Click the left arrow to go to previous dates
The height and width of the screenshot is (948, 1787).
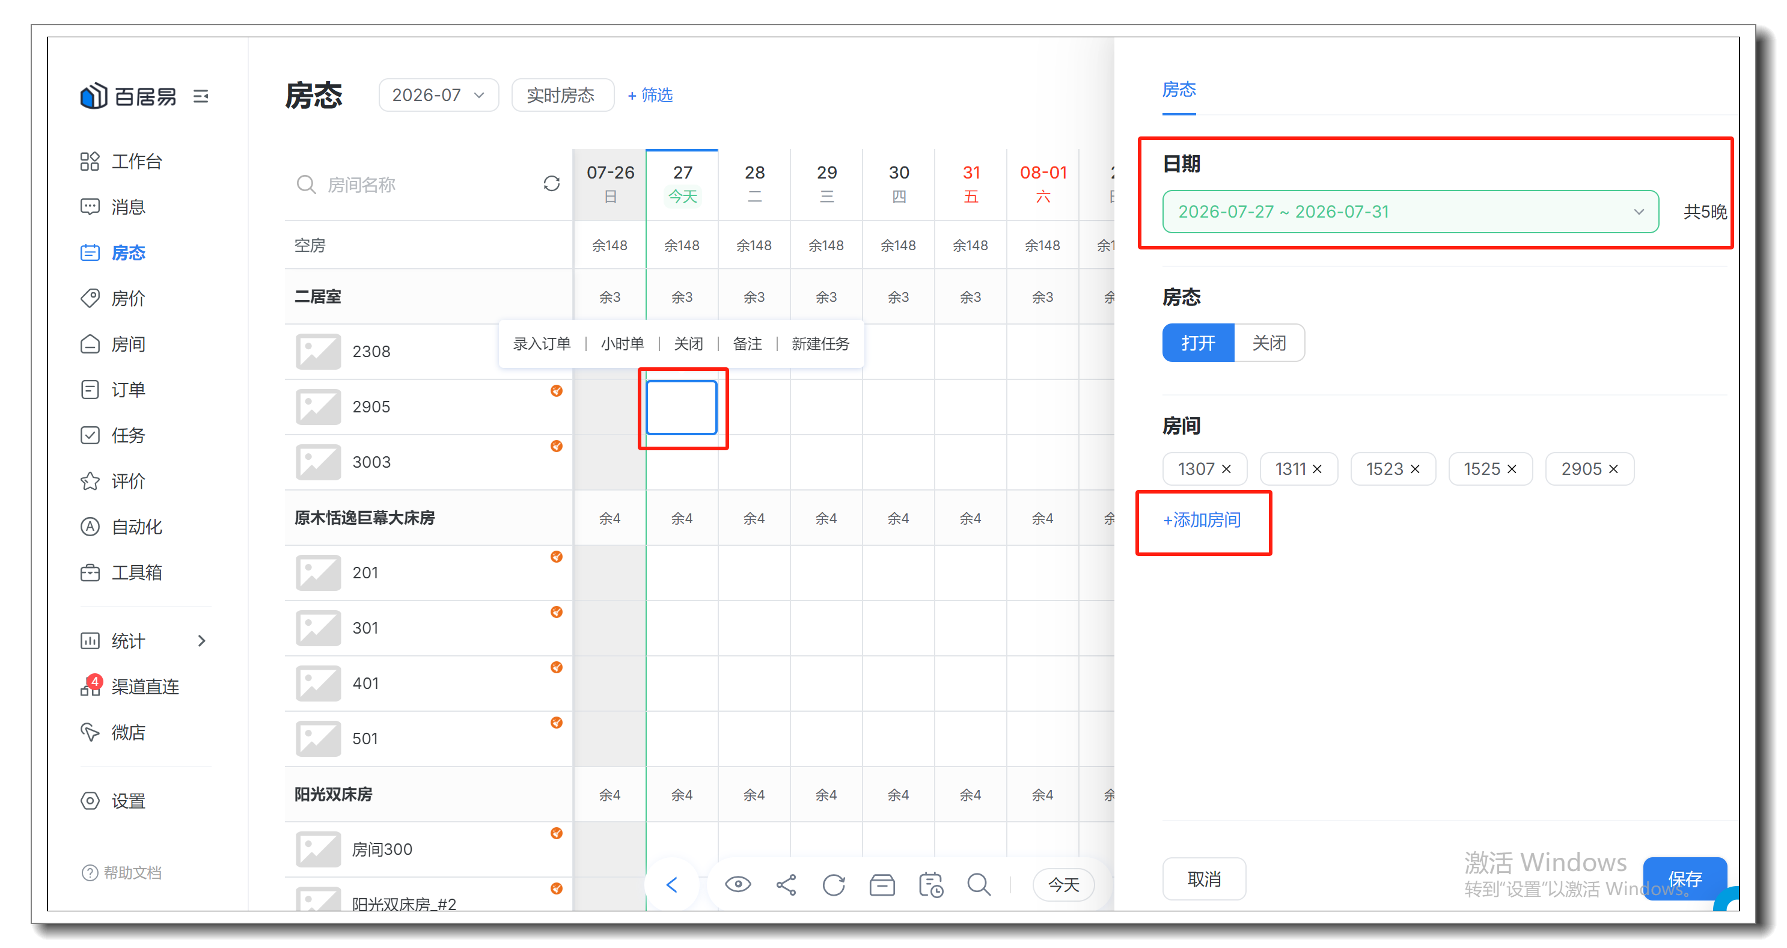(671, 884)
